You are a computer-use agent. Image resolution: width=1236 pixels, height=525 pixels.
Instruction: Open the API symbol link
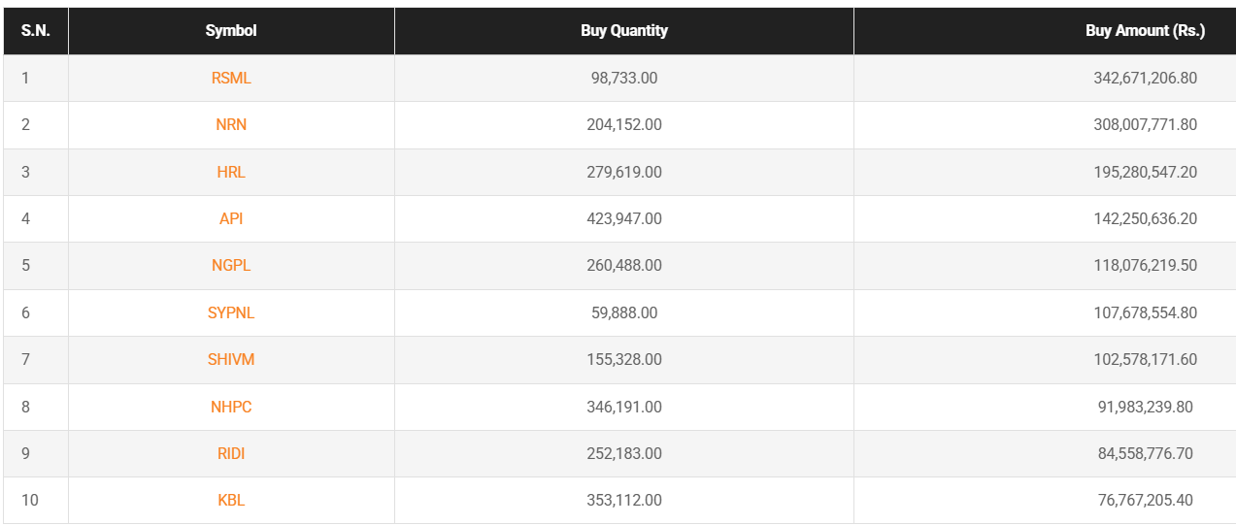tap(231, 218)
